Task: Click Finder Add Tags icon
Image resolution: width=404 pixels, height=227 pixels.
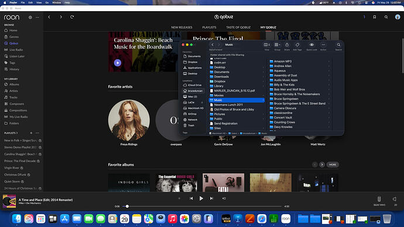Action: (297, 45)
